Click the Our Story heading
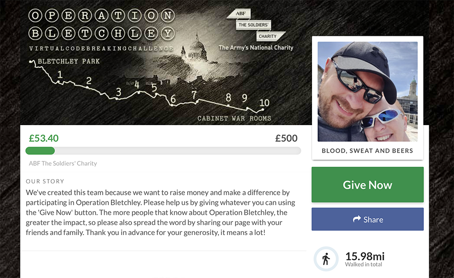Screen dimensions: 454x278 coord(45,182)
